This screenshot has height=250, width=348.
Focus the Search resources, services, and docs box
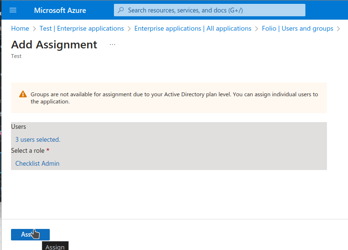pyautogui.click(x=210, y=10)
